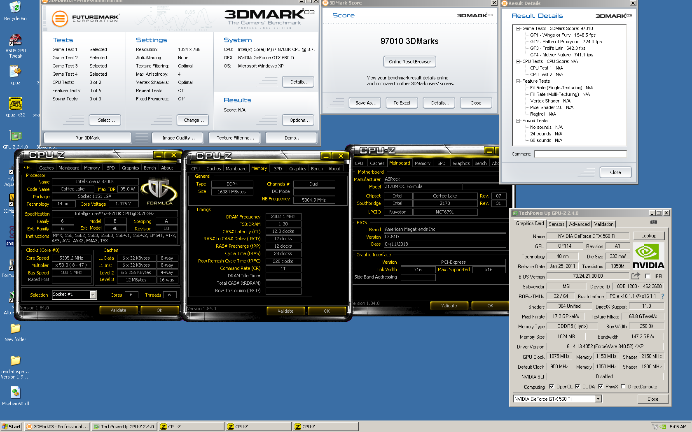
Task: Toggle the OpenCL checkbox
Action: pos(552,387)
